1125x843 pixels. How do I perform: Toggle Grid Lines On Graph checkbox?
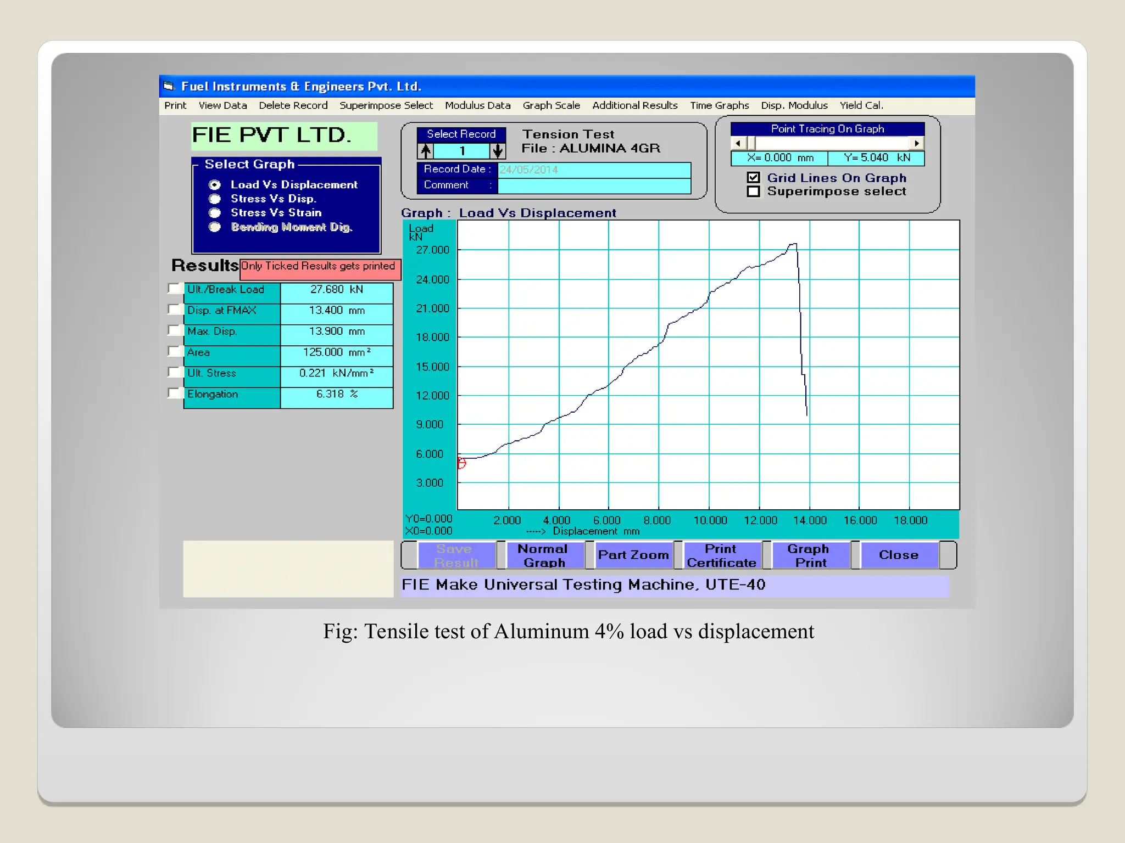click(x=754, y=177)
